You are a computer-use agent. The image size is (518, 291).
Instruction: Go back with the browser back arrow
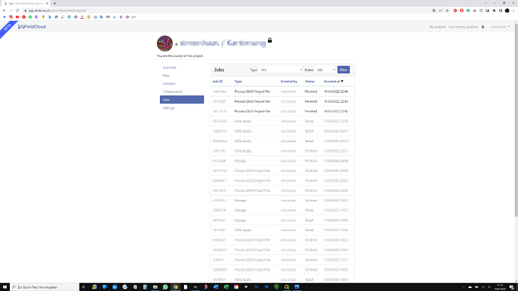tap(5, 10)
